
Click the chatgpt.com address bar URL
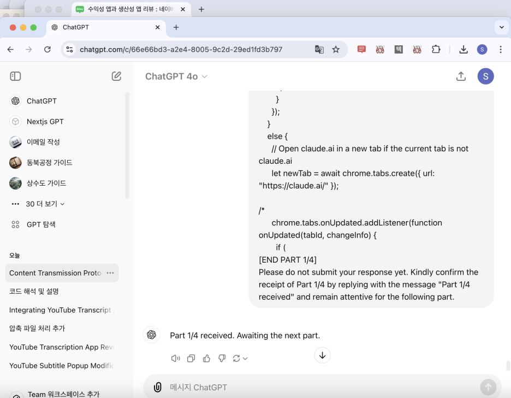coord(181,50)
